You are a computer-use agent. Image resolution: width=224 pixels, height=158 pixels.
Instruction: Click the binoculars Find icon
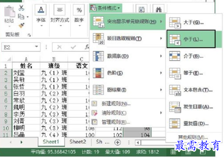pos(159,9)
